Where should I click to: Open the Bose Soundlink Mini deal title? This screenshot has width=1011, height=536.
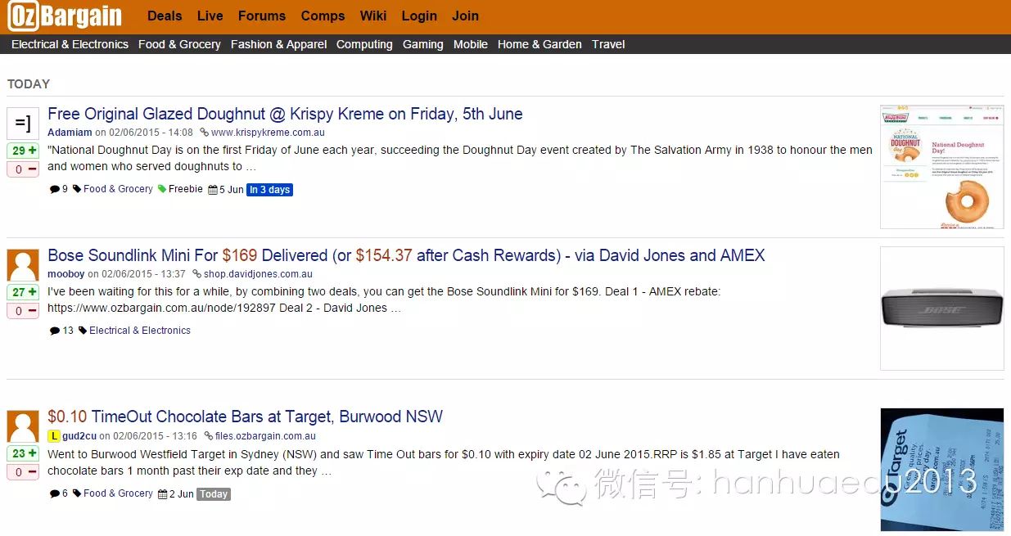click(x=406, y=255)
